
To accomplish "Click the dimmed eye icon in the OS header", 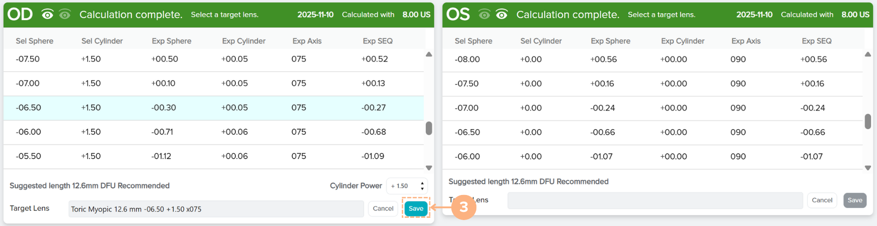I will 484,15.
